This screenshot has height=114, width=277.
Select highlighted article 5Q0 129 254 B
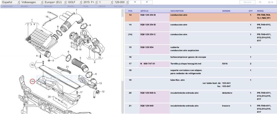(148, 15)
